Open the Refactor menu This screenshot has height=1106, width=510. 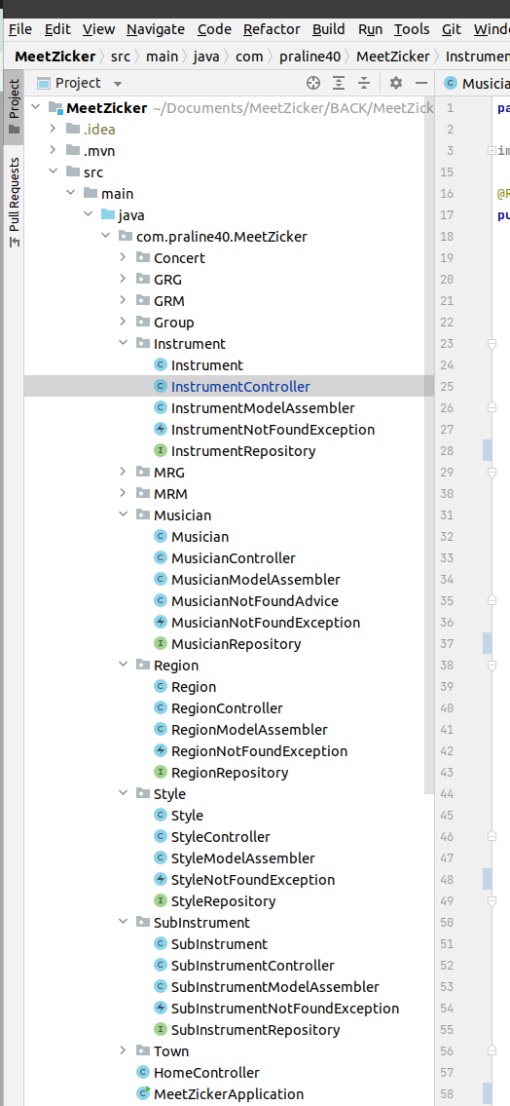click(272, 29)
